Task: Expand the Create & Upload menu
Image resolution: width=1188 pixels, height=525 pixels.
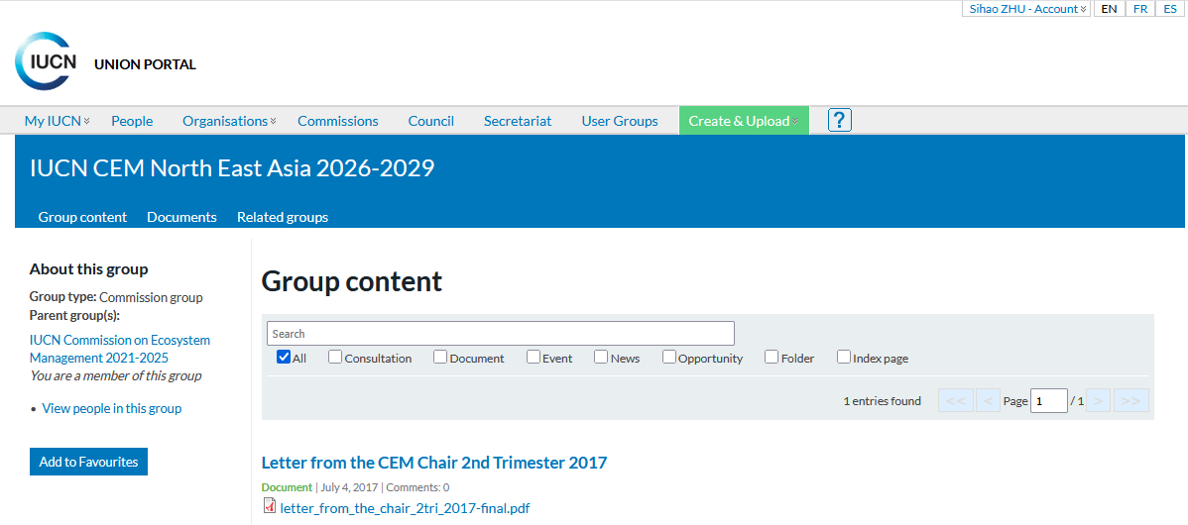Action: click(744, 121)
